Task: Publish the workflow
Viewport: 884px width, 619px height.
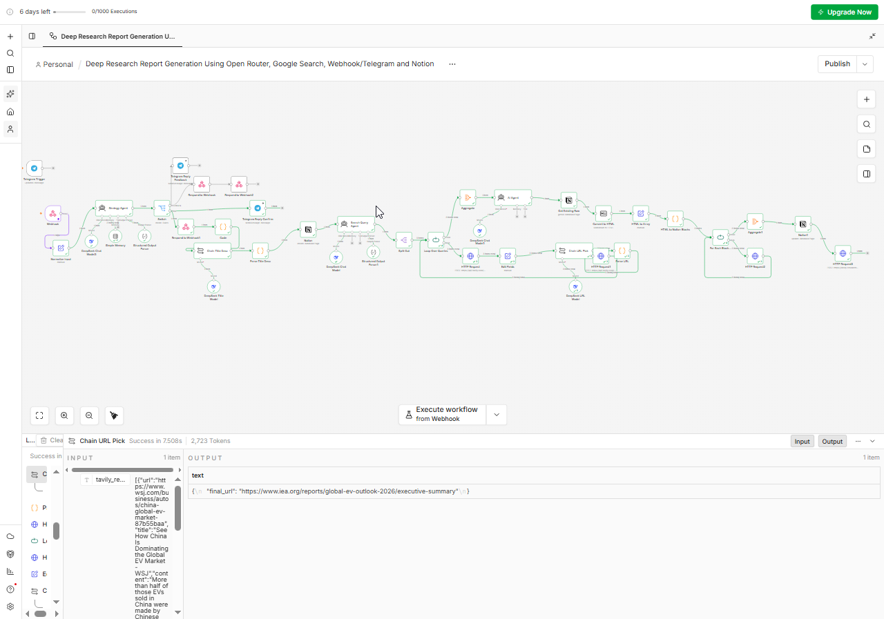Action: point(837,64)
